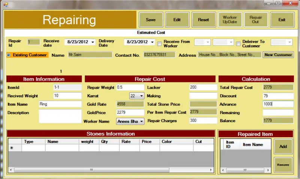
Task: Click the Discount input field
Action: [278, 96]
